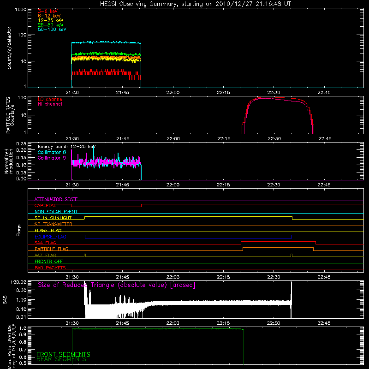Click the HESSI Observing Summary title
The height and width of the screenshot is (369, 369).
(x=195, y=4)
